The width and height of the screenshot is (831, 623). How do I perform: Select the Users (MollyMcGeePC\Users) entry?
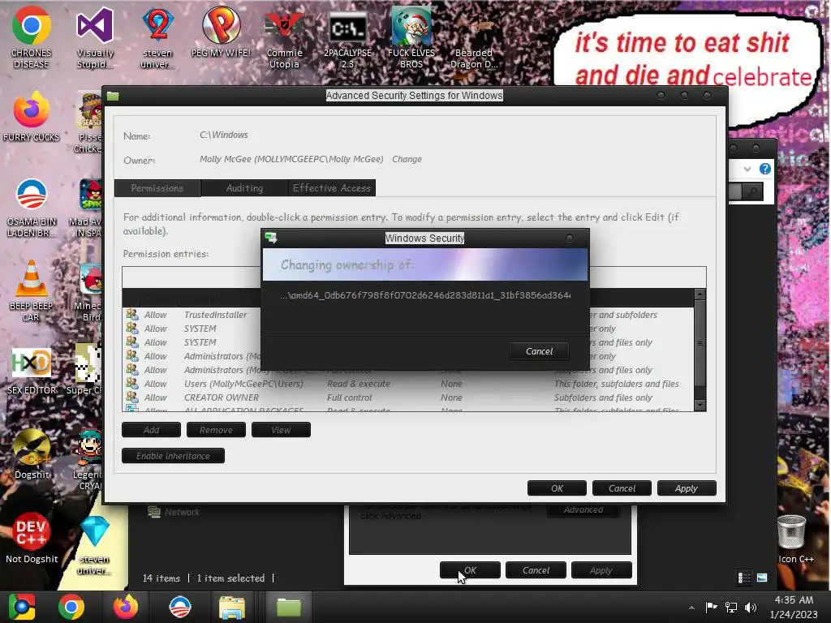tap(408, 384)
